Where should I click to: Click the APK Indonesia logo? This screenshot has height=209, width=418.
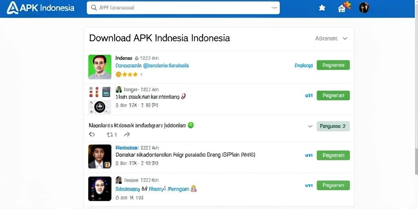pyautogui.click(x=40, y=8)
